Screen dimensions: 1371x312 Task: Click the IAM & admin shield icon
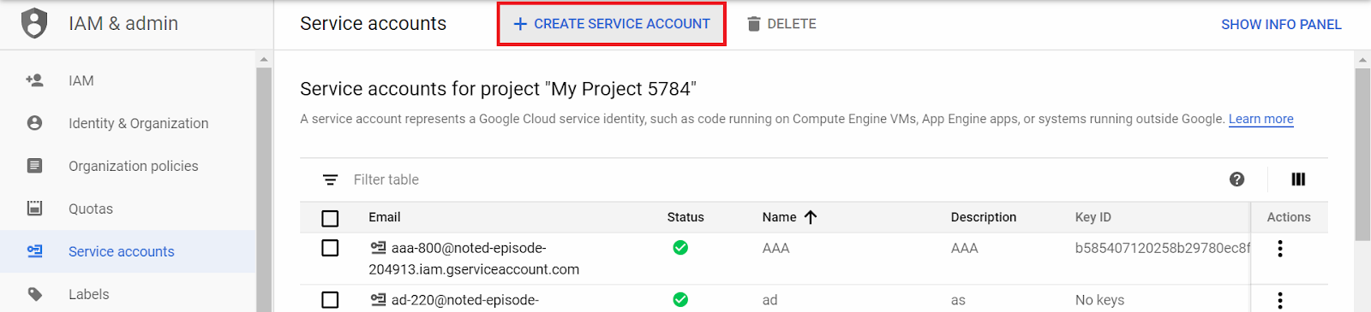34,23
